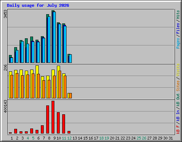Select the day 9 red kB bar
This screenshot has width=182, height=142.
53,117
